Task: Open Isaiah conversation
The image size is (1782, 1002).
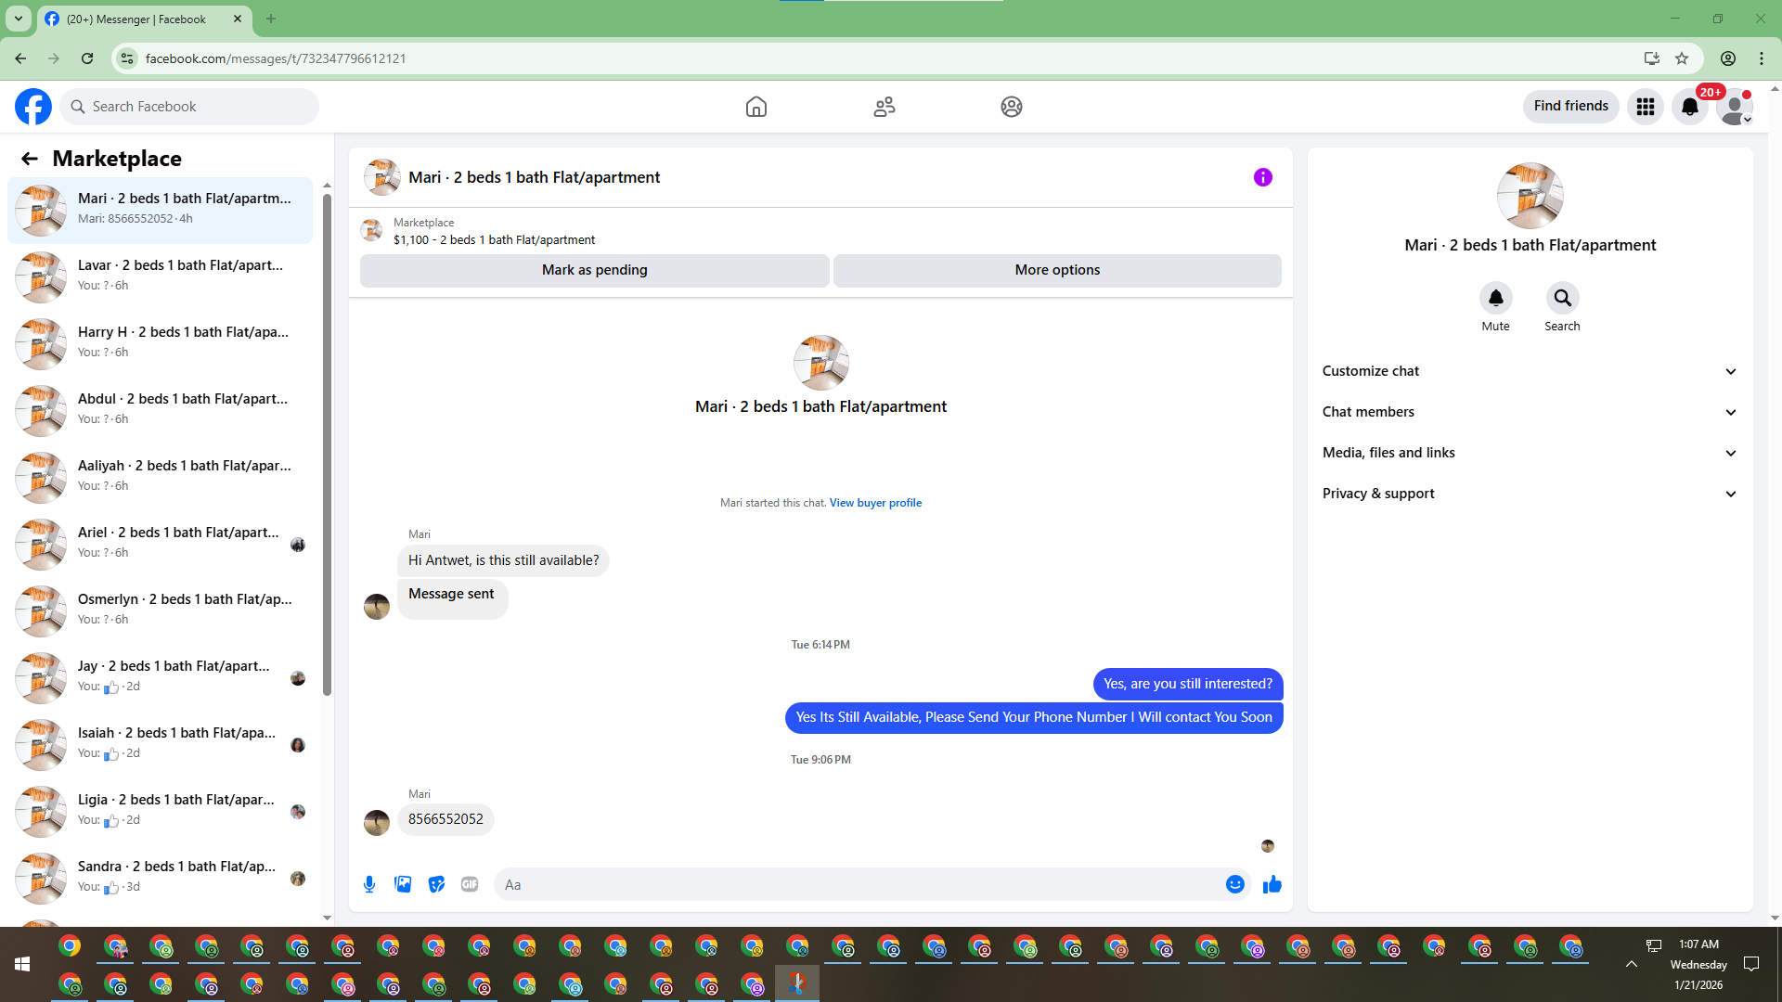Action: [160, 744]
